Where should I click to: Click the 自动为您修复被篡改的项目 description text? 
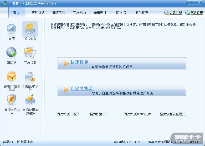(112, 67)
